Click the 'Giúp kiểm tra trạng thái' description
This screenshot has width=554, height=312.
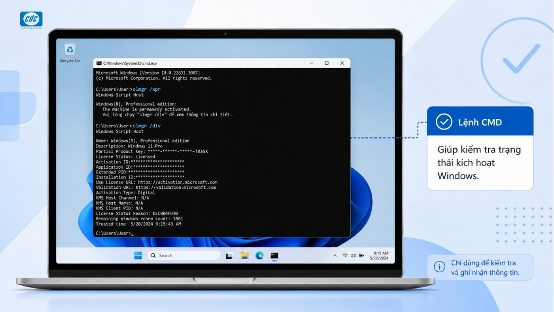pos(479,163)
